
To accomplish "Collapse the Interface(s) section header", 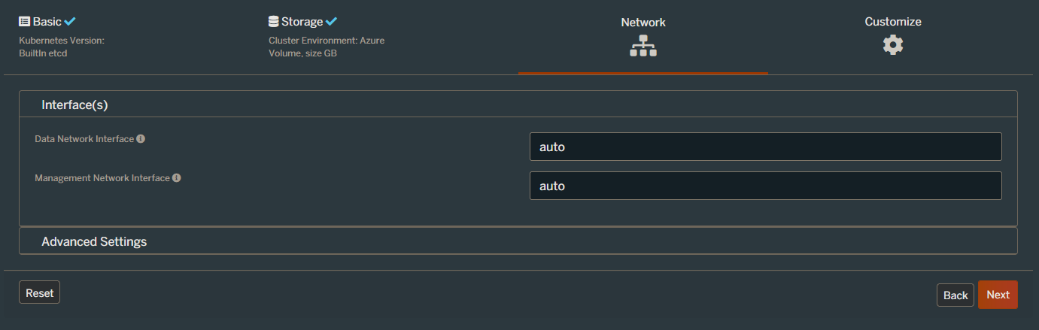I will pos(75,104).
